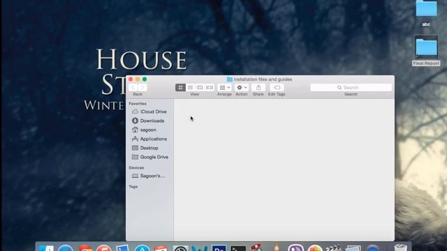Zoom the Finder window with green button
Image resolution: width=447 pixels, height=251 pixels.
tap(145, 79)
